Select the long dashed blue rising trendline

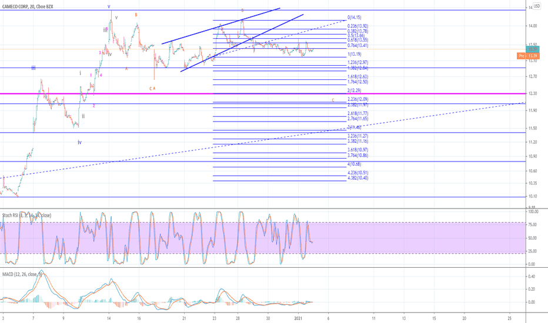[263, 140]
